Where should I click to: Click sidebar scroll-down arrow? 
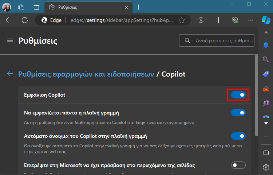pos(266,123)
